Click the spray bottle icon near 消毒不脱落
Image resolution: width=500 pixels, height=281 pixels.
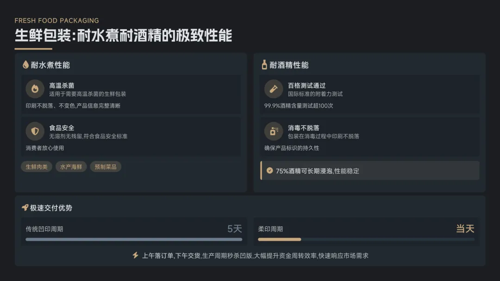tap(274, 131)
